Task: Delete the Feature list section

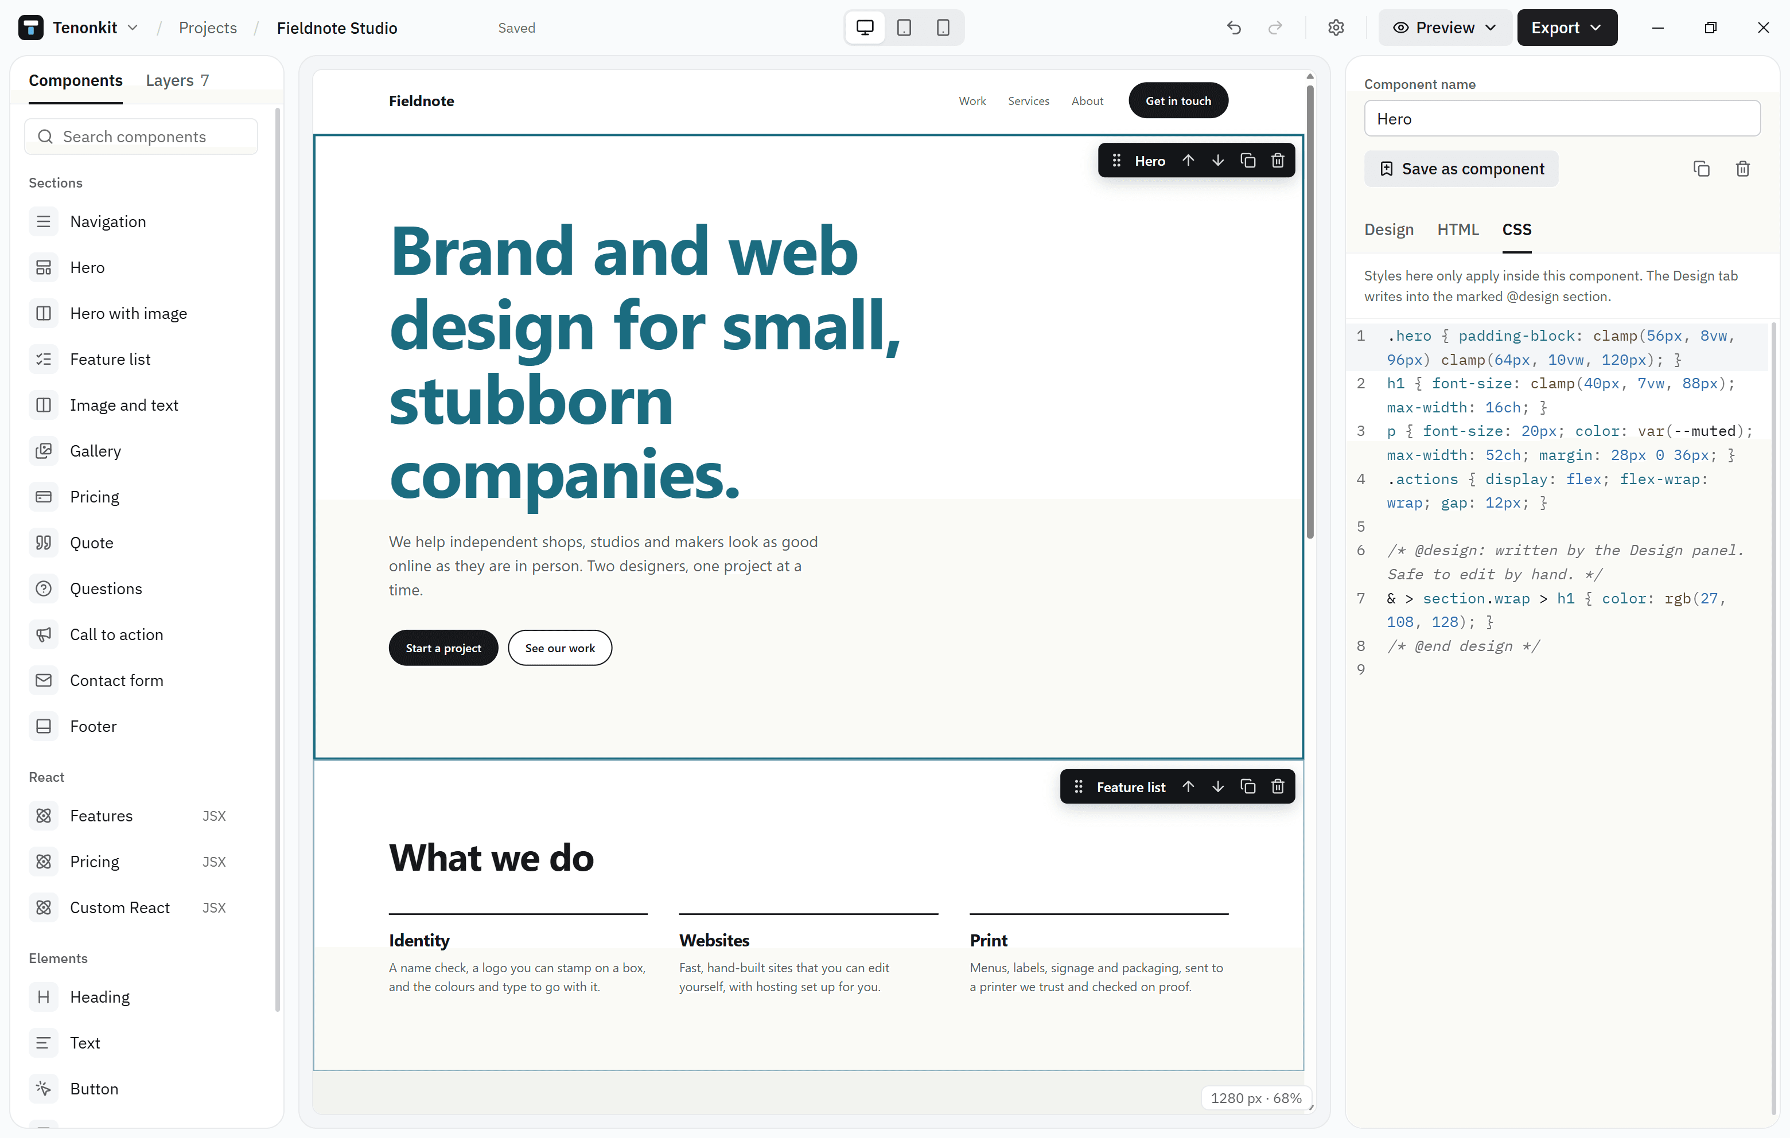Action: (x=1278, y=787)
